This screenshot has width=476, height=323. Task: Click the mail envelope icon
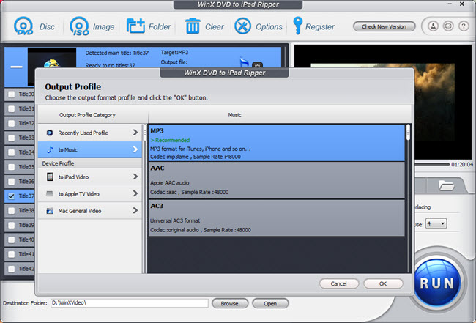(448, 26)
